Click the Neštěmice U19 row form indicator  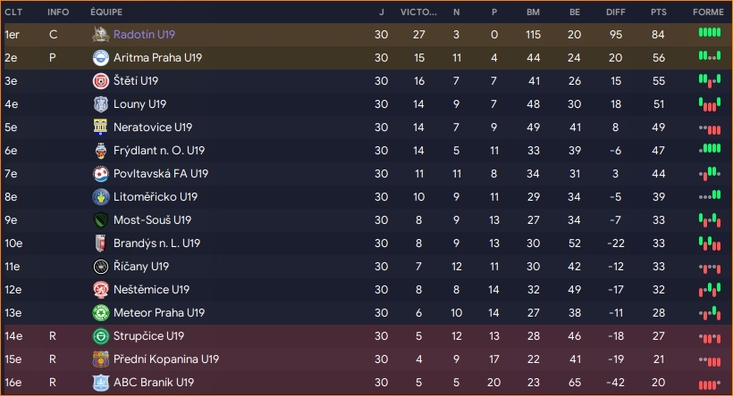pos(709,290)
